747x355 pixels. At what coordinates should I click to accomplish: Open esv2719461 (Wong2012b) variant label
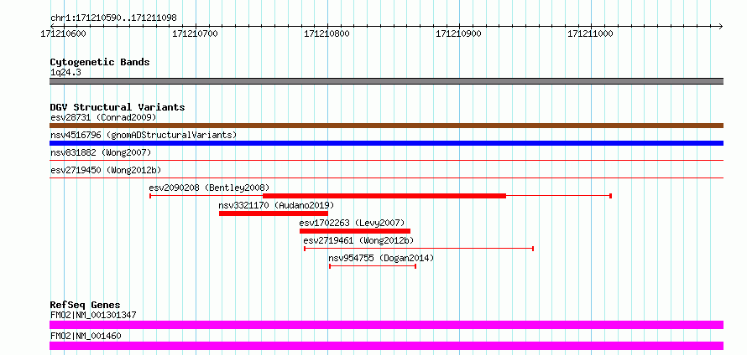(x=358, y=240)
